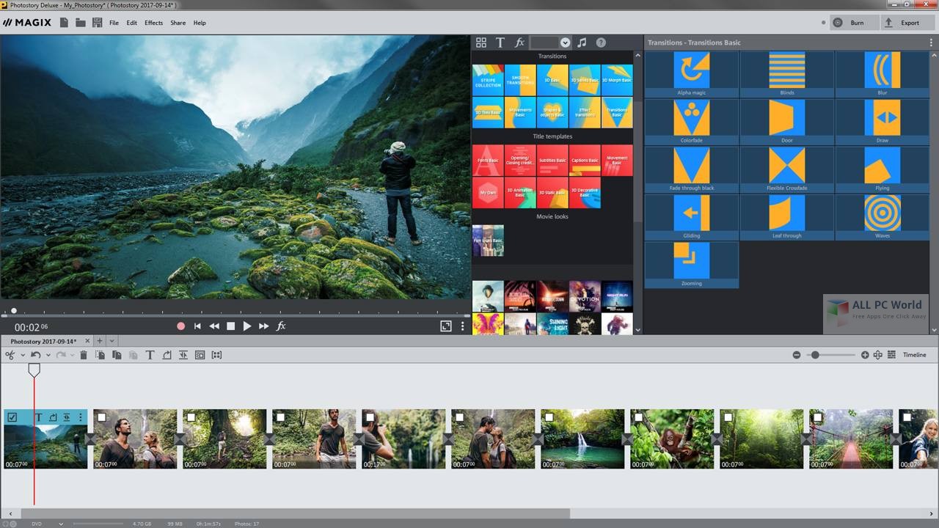
Task: Click the zoom-out minus icon
Action: click(x=797, y=355)
